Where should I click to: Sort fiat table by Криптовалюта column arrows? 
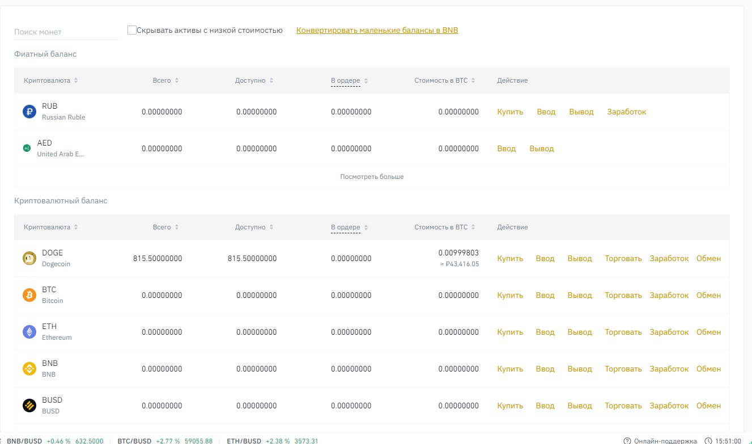(x=76, y=80)
